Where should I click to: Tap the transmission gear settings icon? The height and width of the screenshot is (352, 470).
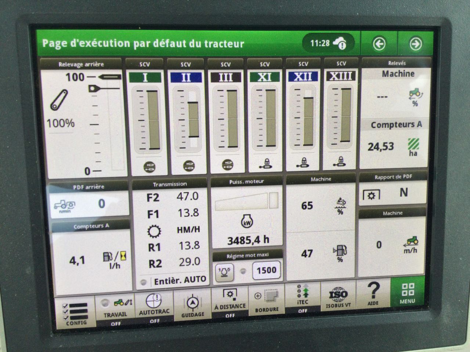(x=154, y=231)
